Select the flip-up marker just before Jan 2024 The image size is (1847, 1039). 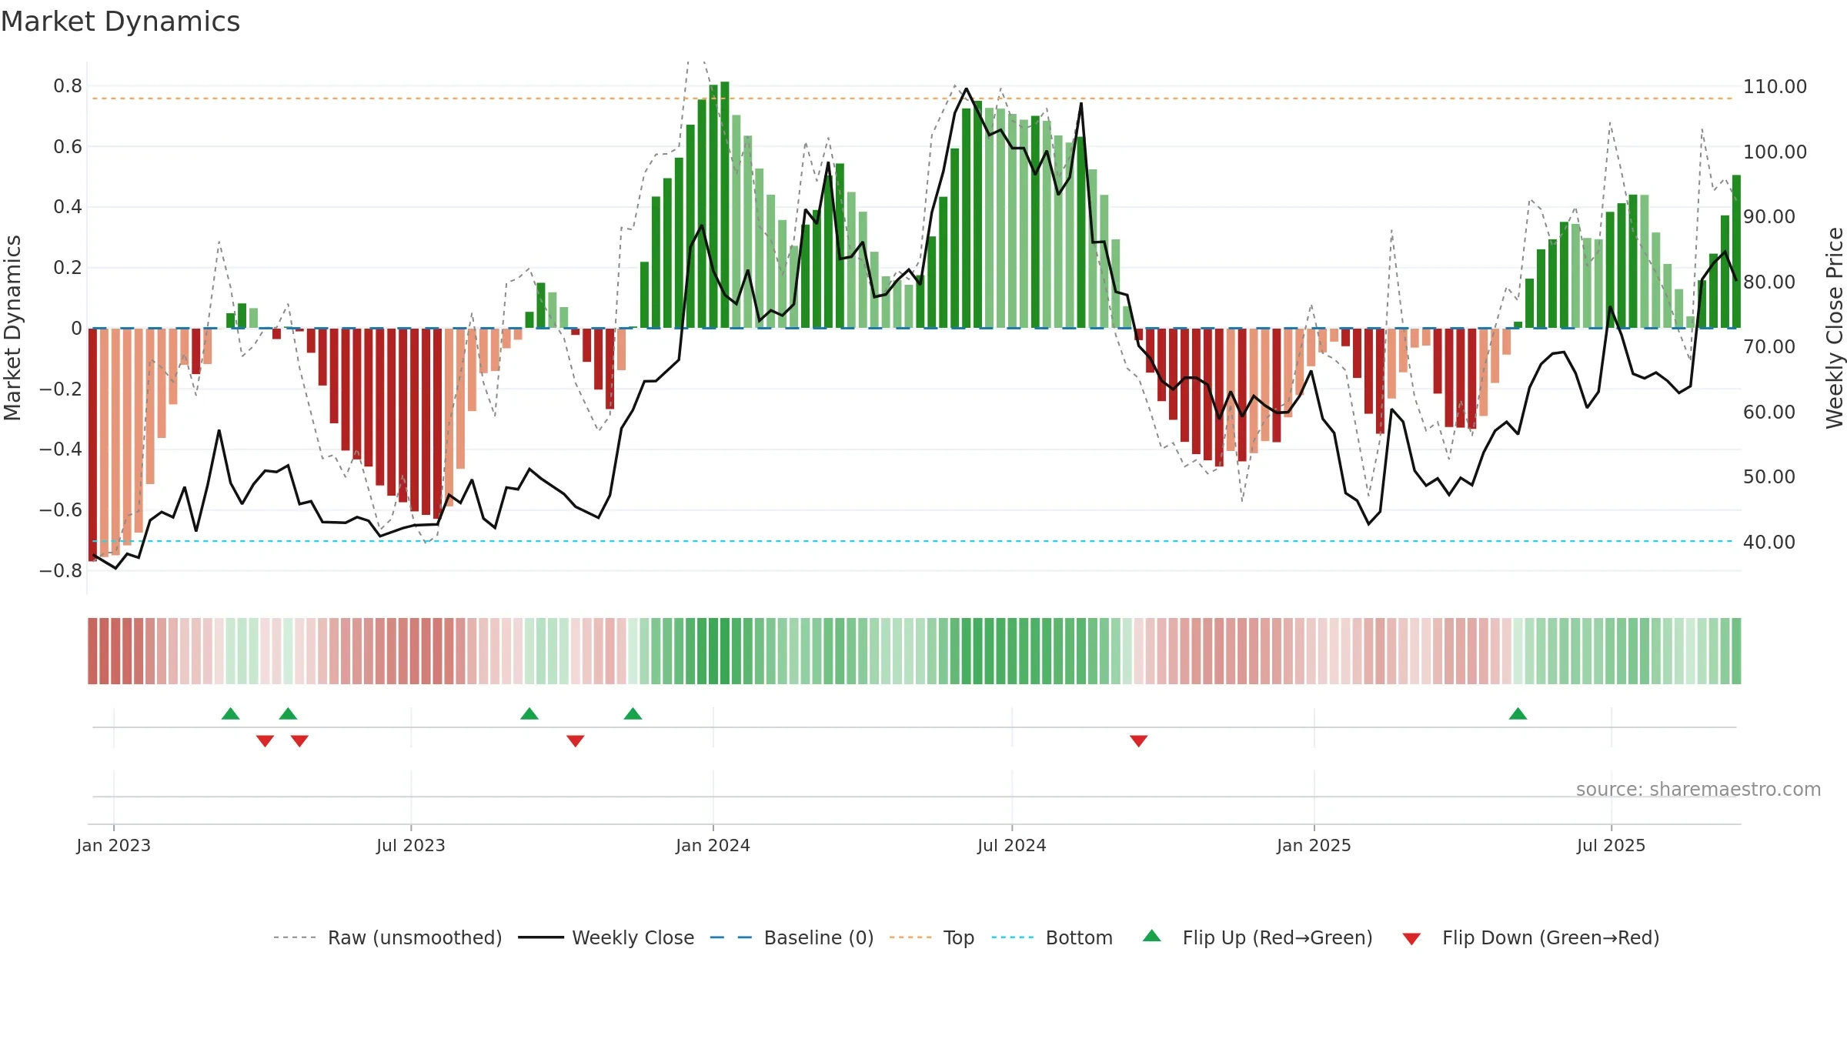tap(633, 713)
